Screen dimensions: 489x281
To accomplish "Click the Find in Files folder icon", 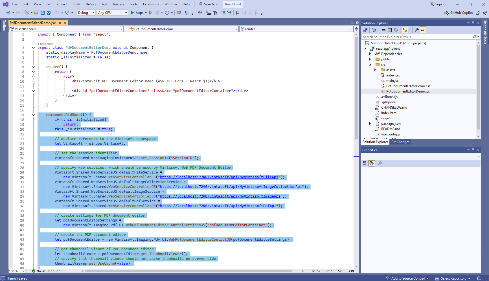I will tap(179, 13).
